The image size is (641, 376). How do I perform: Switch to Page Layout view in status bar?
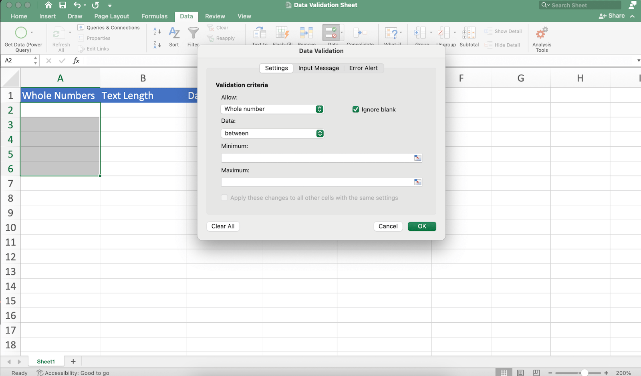tap(520, 373)
